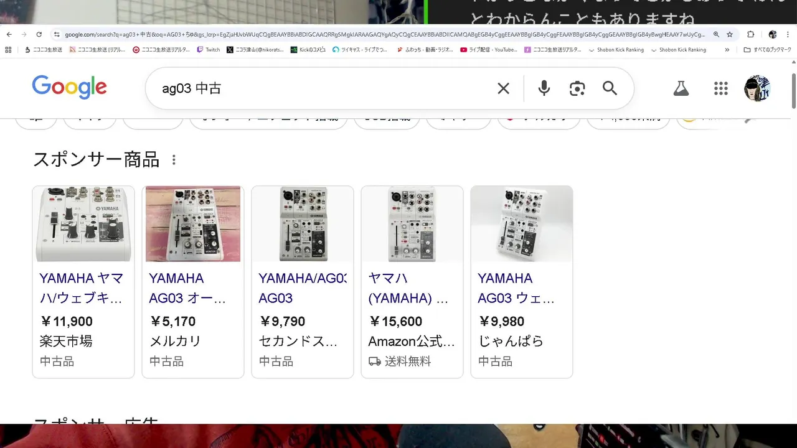Open the Amazon公式 product image

(412, 224)
